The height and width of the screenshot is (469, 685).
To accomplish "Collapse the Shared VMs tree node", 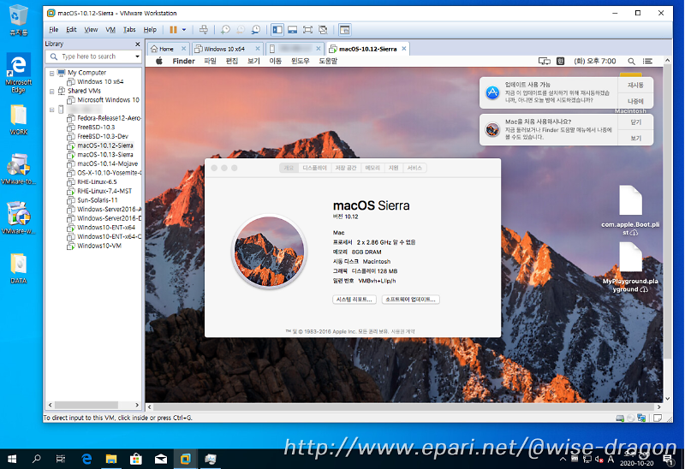I will [51, 92].
